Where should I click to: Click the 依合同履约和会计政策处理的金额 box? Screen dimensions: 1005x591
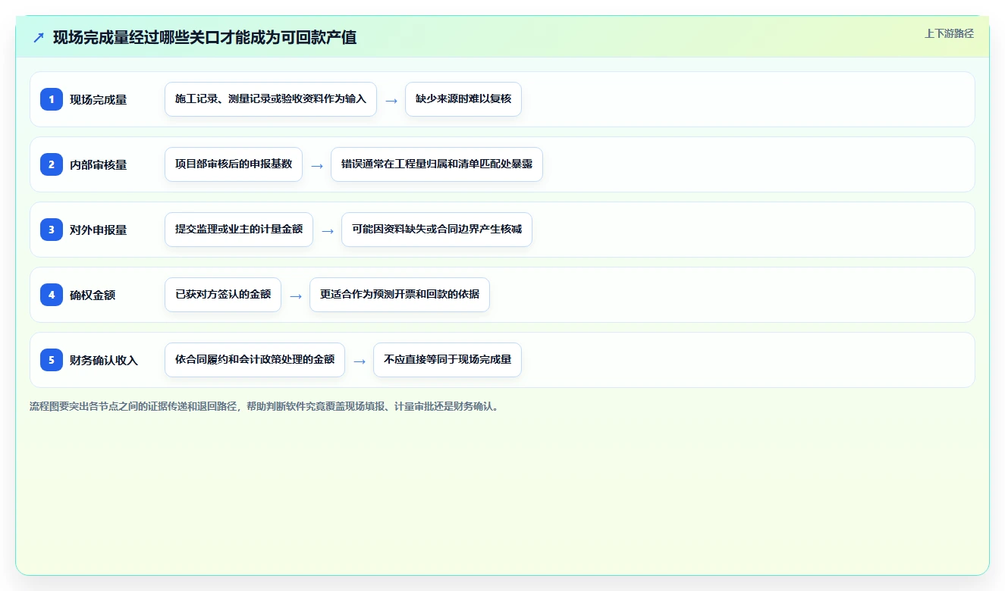pyautogui.click(x=255, y=360)
